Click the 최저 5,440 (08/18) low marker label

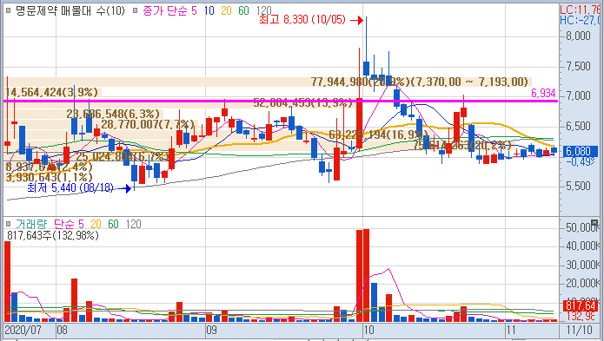point(70,187)
